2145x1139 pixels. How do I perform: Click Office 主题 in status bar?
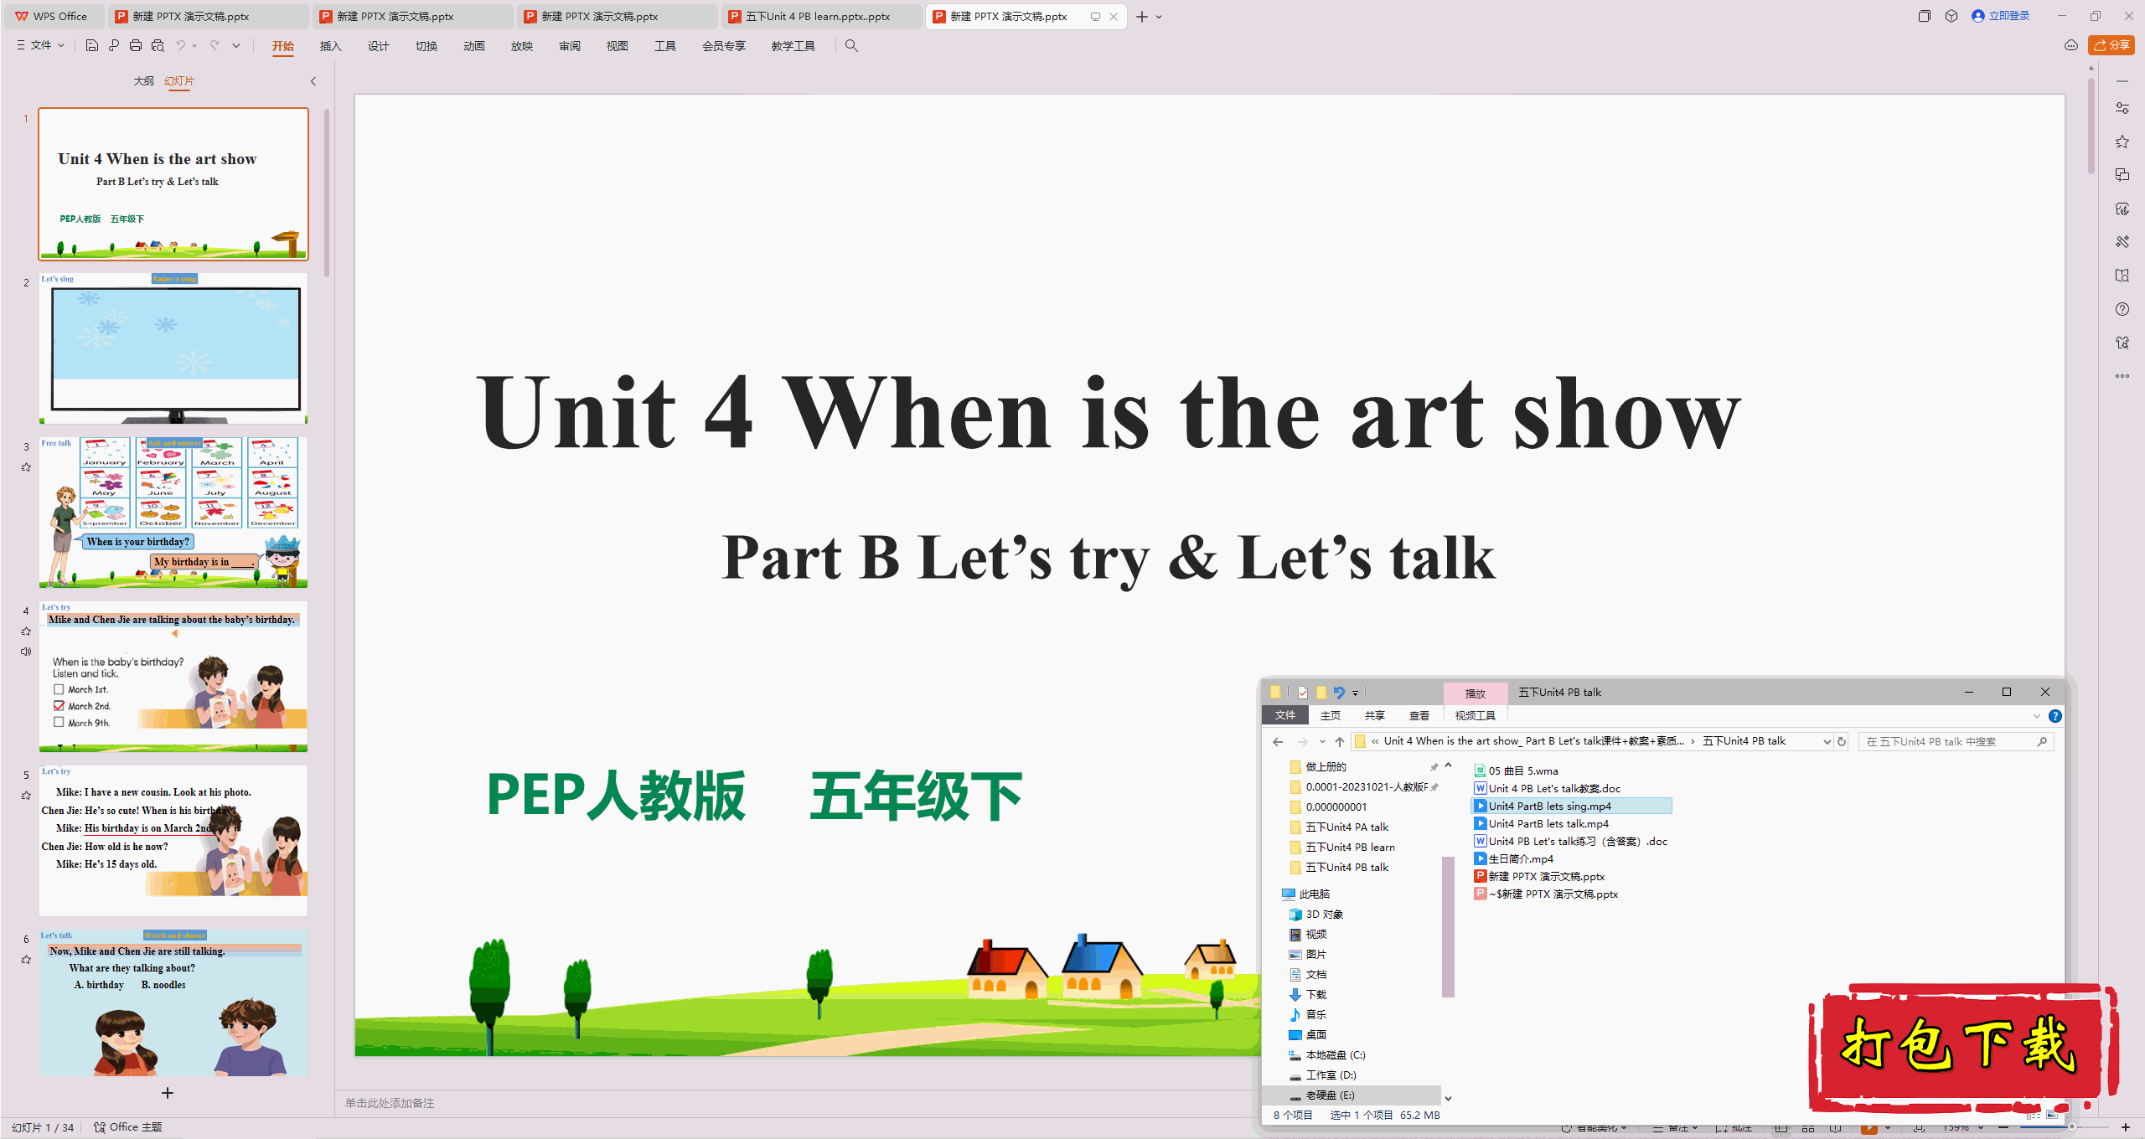pyautogui.click(x=128, y=1127)
